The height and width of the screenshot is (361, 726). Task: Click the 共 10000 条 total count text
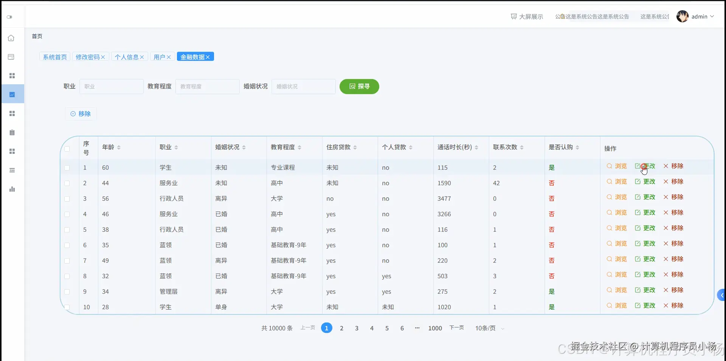point(277,328)
